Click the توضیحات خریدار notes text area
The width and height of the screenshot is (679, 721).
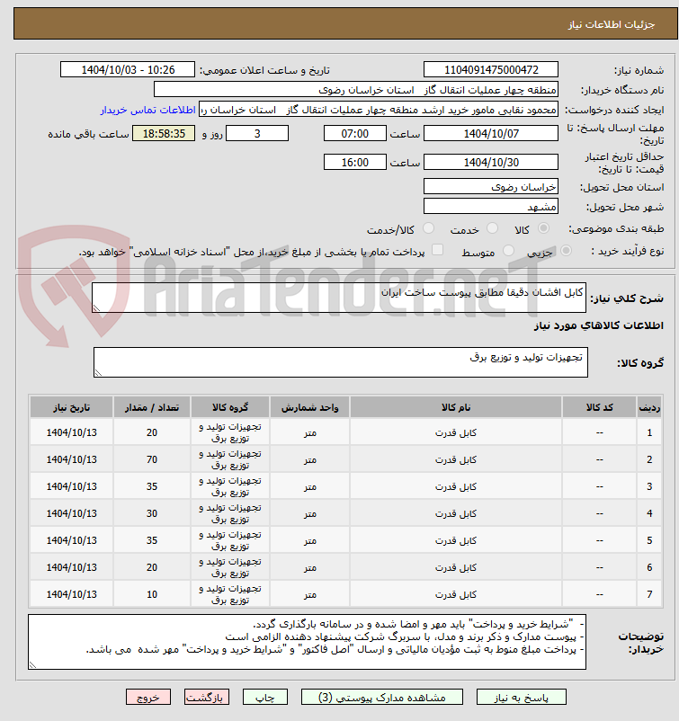point(307,642)
